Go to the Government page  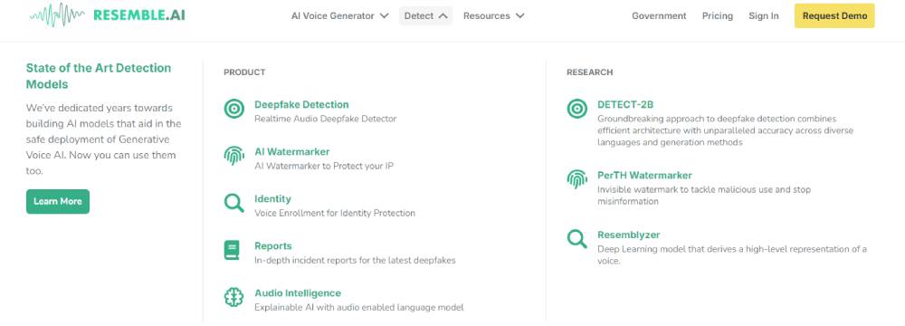pyautogui.click(x=659, y=16)
